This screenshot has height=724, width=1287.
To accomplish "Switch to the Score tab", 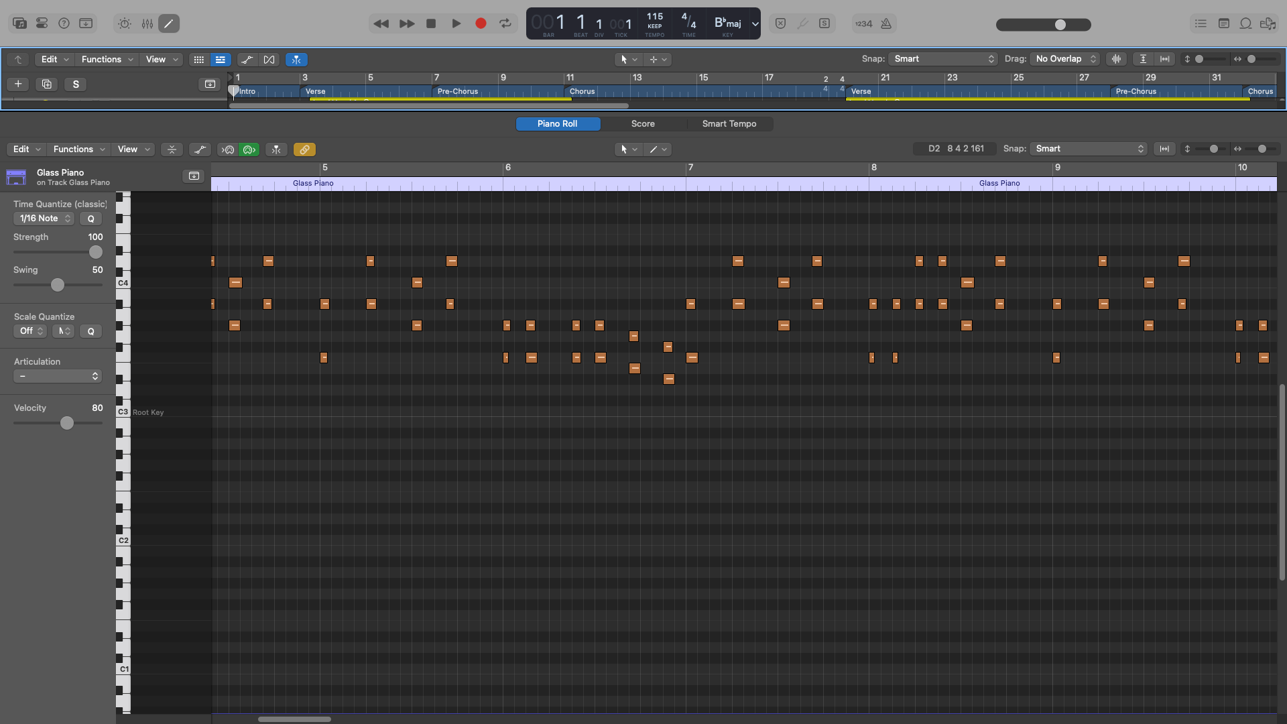I will 642,123.
